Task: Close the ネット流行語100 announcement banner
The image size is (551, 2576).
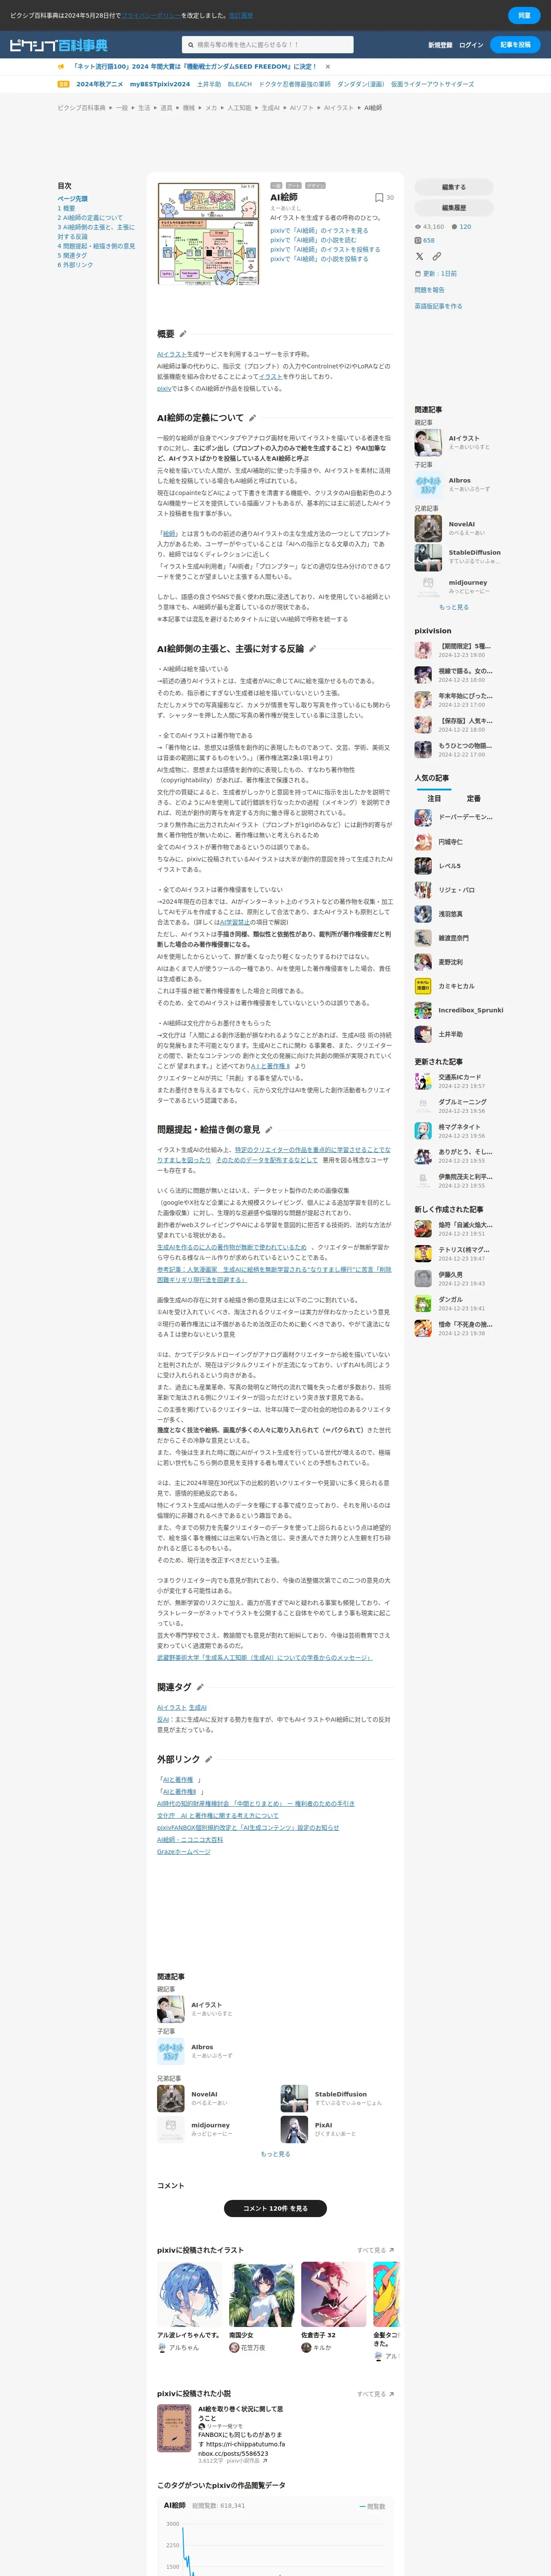Action: [x=327, y=67]
